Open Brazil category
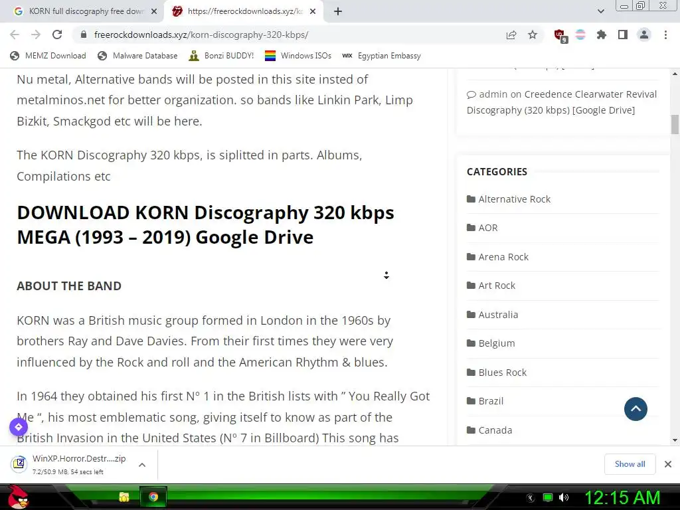Viewport: 680px width, 510px height. pos(491,400)
